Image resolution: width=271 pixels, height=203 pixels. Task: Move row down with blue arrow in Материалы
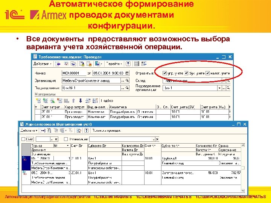81,100
